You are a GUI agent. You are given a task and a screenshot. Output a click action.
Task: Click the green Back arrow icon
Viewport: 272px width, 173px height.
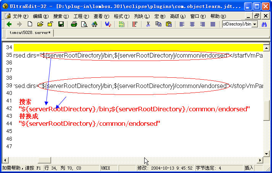pos(9,24)
